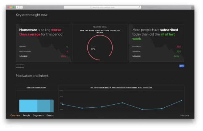Viewport: 203px width, 131px height.
Task: Open the People tab
Action: coord(27,115)
